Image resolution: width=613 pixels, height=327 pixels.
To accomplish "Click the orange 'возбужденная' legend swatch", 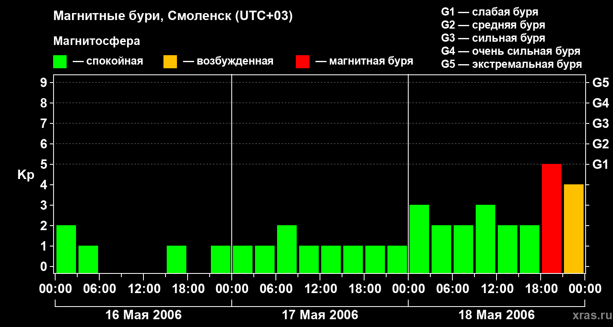I will 170,62.
